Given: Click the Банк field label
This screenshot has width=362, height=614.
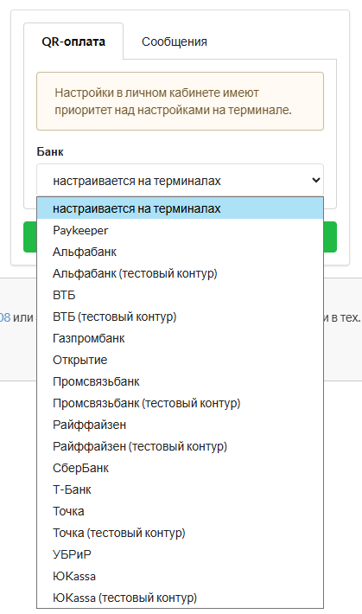Looking at the screenshot, I should (x=50, y=151).
